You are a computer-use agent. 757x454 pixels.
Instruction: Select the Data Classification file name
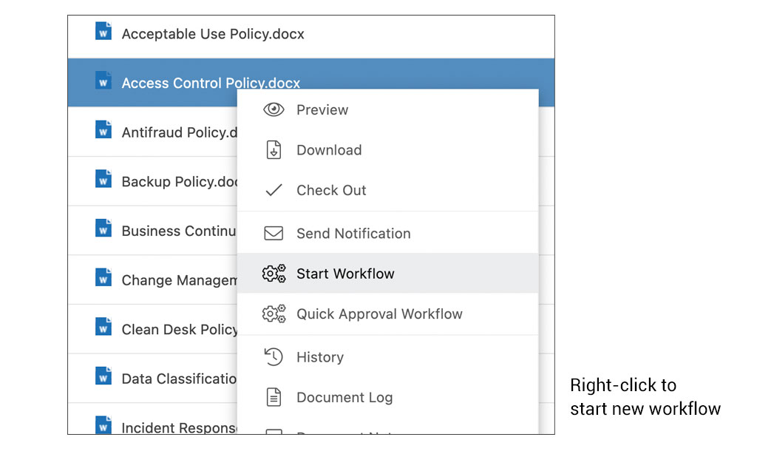pos(179,379)
